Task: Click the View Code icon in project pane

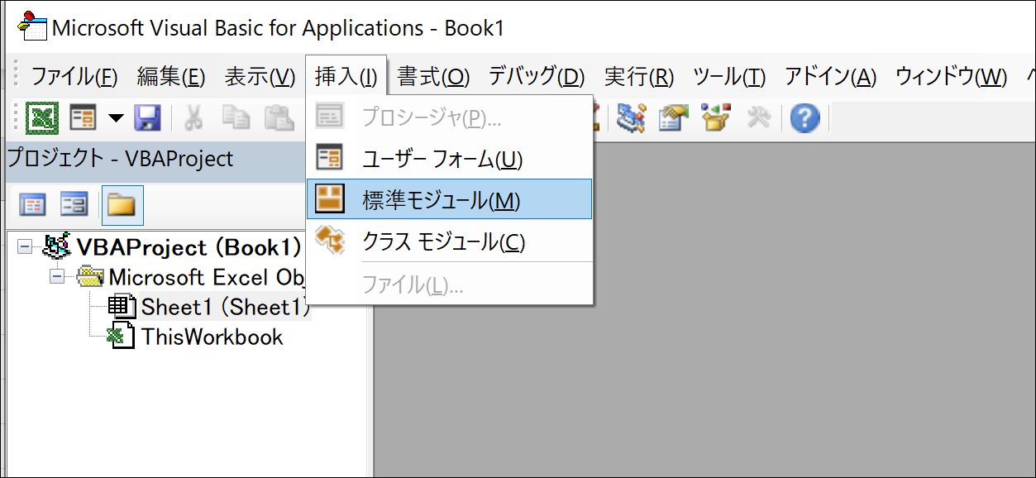Action: pyautogui.click(x=32, y=204)
